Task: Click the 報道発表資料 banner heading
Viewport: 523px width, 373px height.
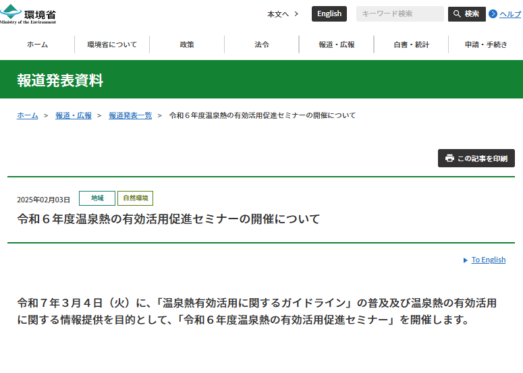Action: (x=60, y=80)
